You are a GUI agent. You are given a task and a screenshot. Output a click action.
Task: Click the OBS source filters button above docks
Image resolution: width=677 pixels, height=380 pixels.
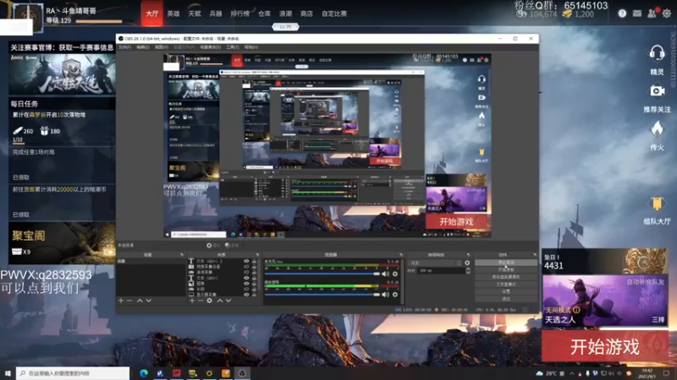(232, 245)
